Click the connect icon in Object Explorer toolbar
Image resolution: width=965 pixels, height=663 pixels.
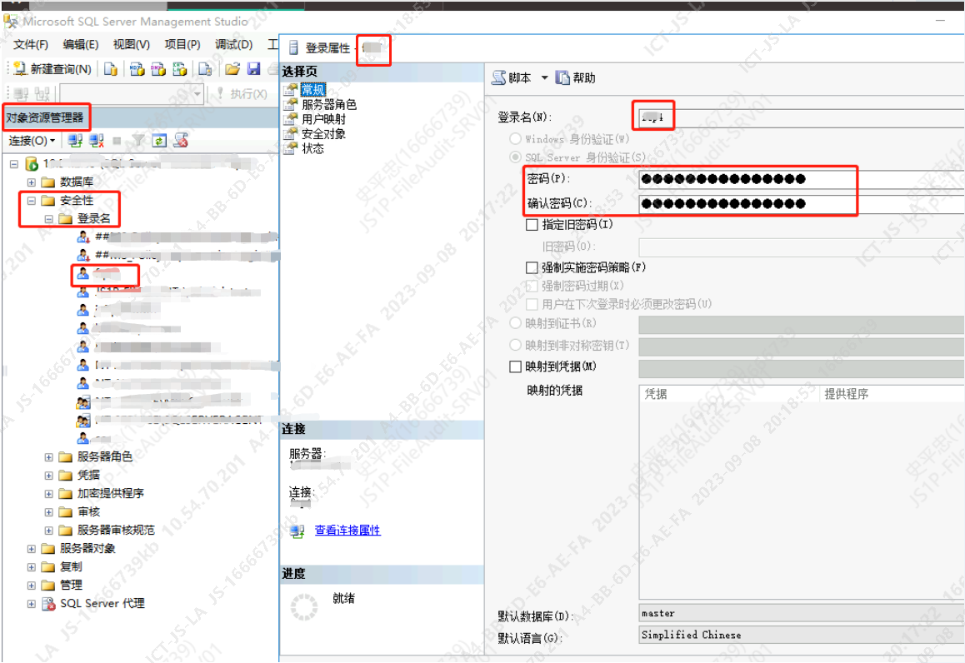click(75, 141)
